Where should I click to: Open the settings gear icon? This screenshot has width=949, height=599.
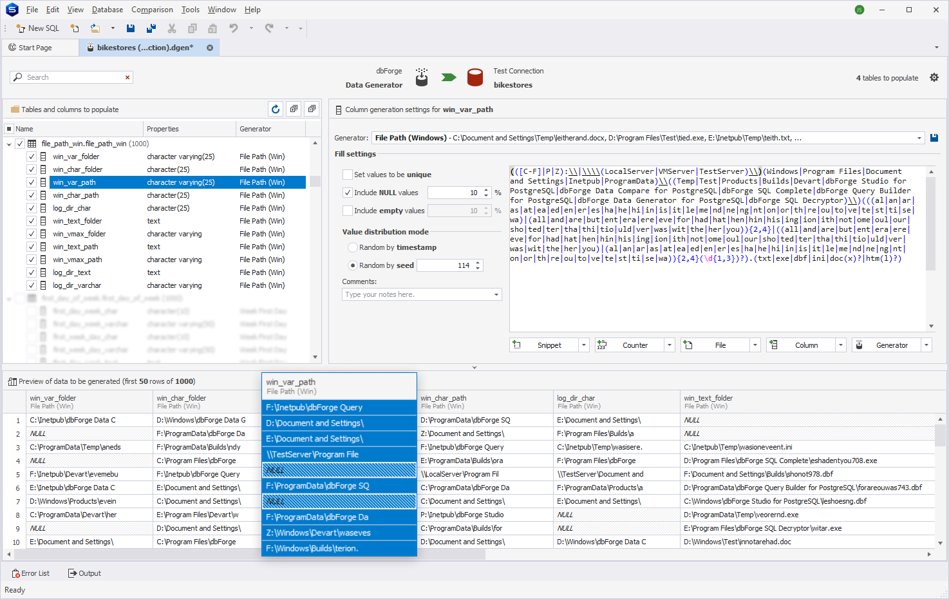coord(934,77)
